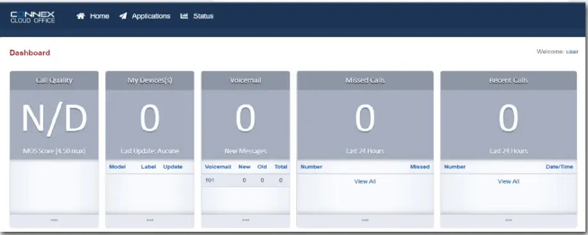Expand the Voicemail card footer dots
The image size is (588, 235).
246,220
